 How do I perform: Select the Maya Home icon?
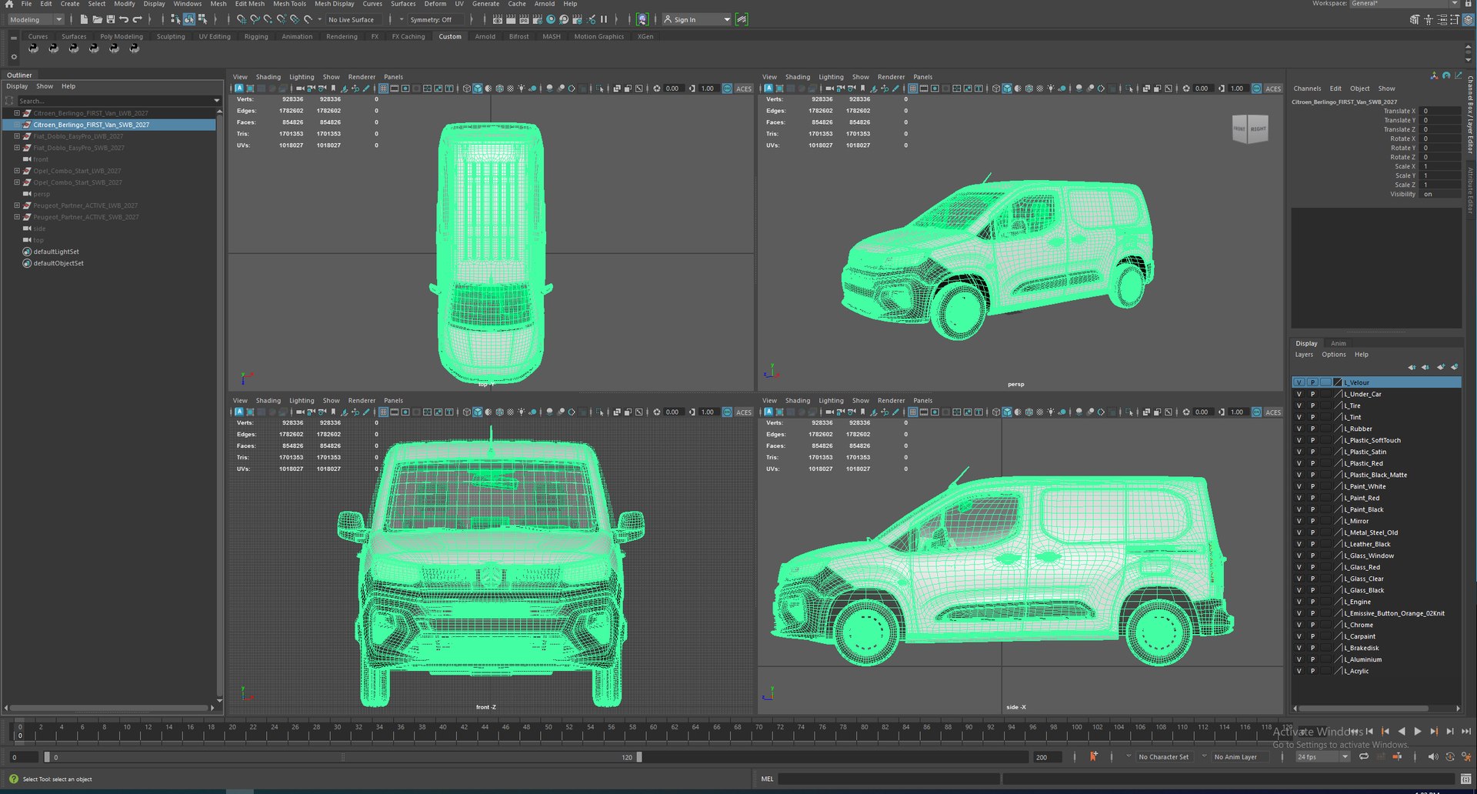coord(8,4)
